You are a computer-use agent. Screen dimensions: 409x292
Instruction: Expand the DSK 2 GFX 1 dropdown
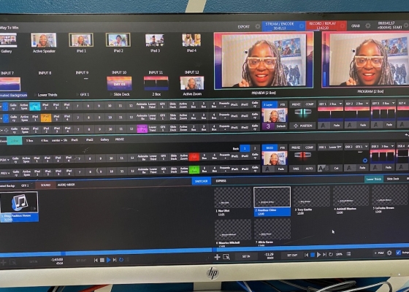pos(366,147)
